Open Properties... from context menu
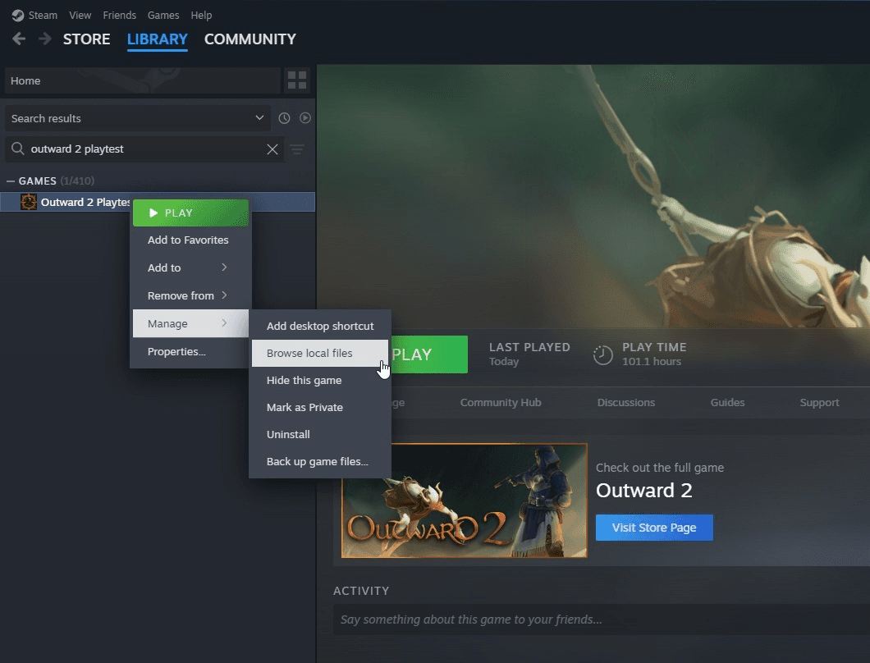 (190, 352)
